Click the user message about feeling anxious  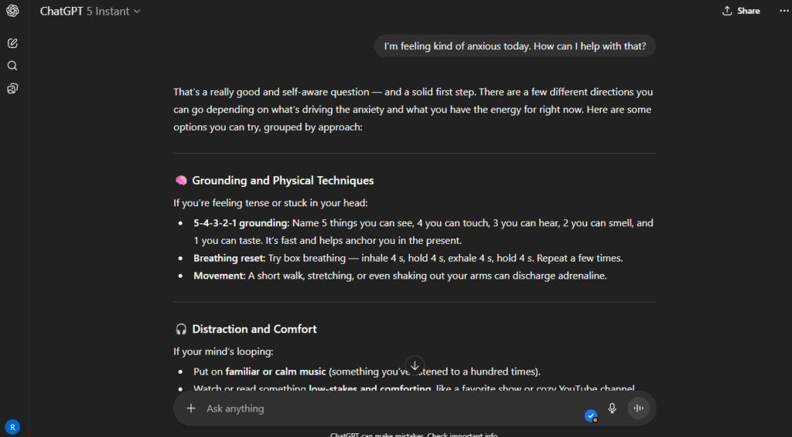click(514, 46)
